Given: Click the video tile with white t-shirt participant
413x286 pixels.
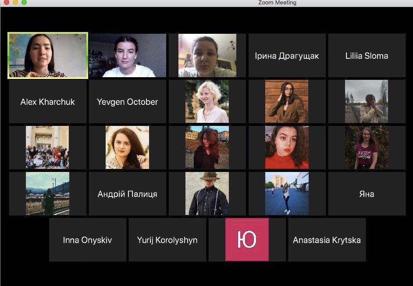Looking at the screenshot, I should pyautogui.click(x=128, y=56).
